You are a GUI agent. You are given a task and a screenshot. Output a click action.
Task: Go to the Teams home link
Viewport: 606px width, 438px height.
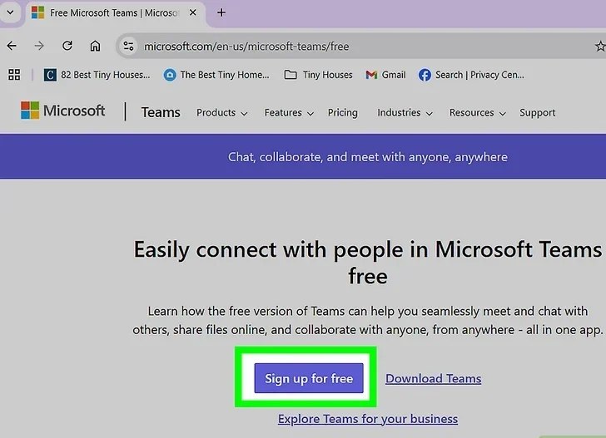coord(161,112)
